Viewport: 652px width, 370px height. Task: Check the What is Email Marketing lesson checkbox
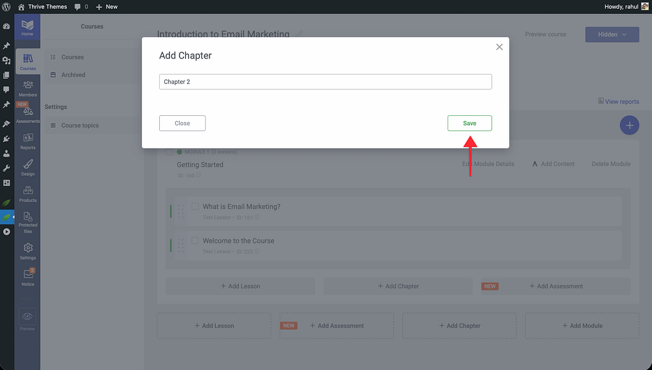[195, 206]
